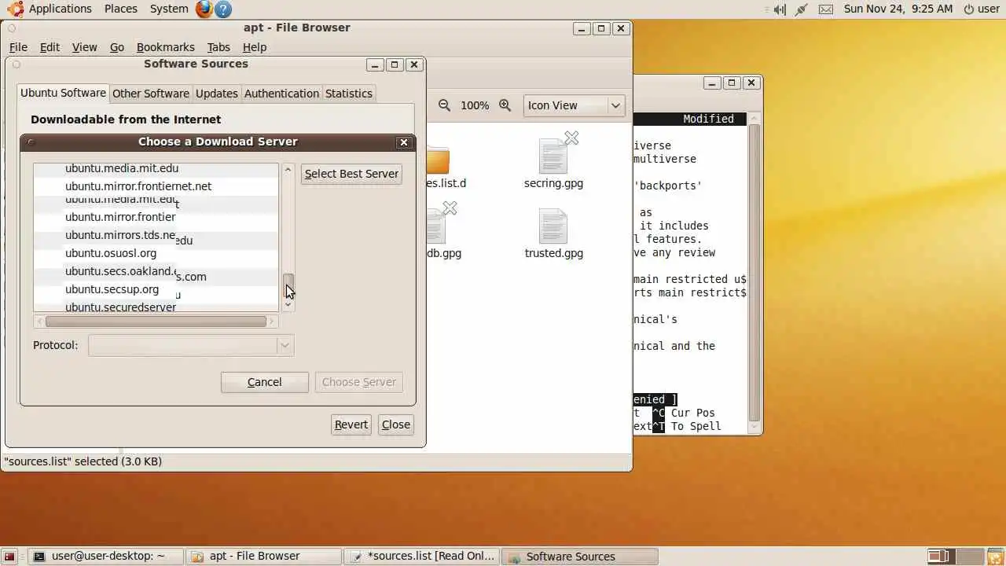Launch the Firefox browser from the top panel

tap(204, 9)
